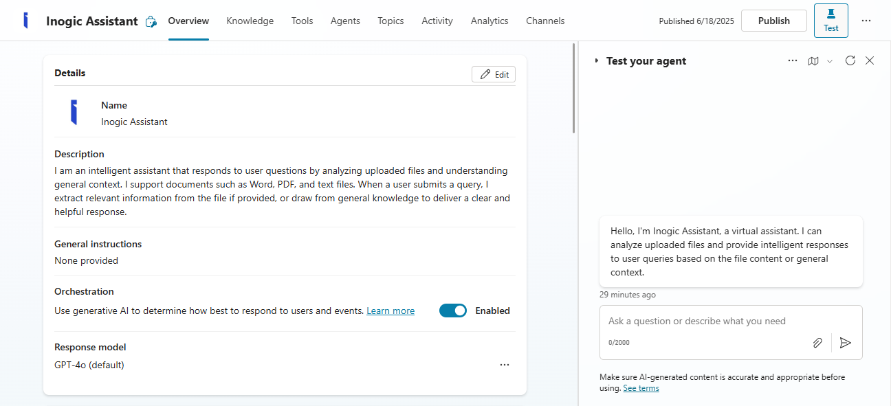Click the agent status icon beside the Inogic Assistant title
Viewport: 891px width, 406px height.
click(x=151, y=22)
